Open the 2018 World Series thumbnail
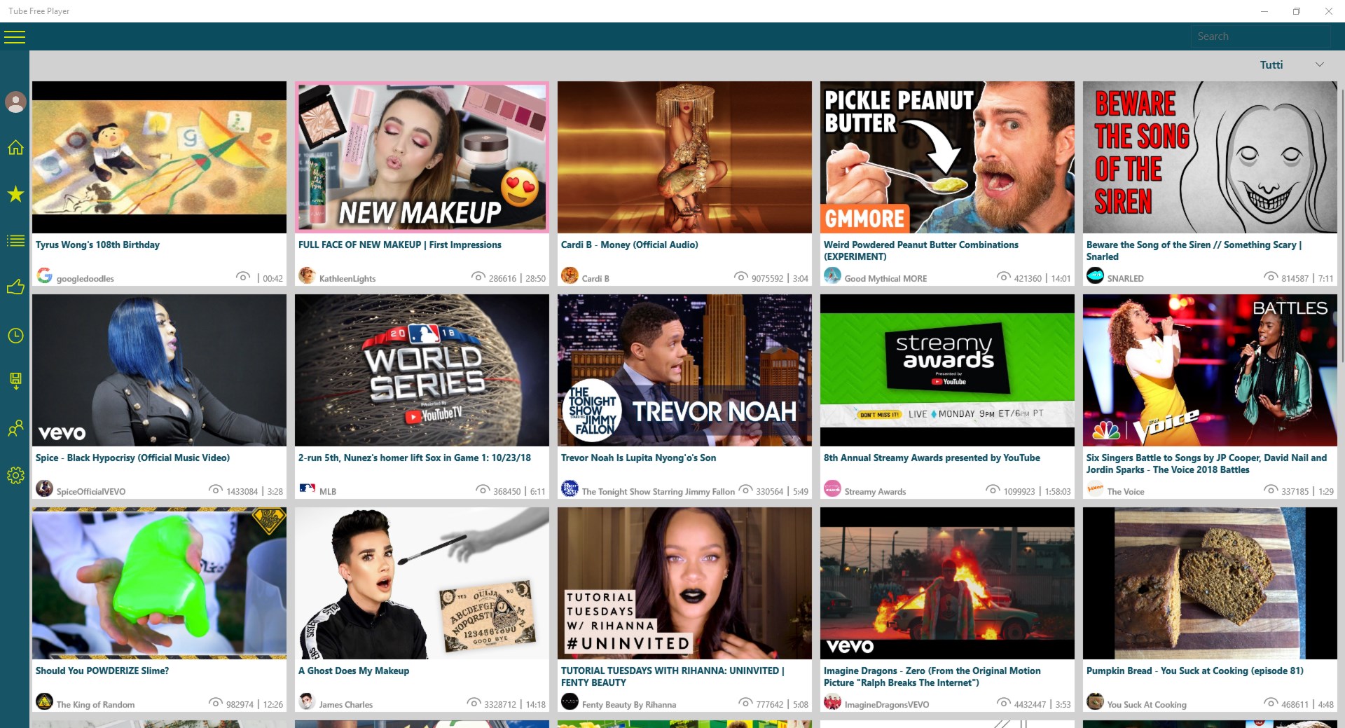 tap(422, 370)
